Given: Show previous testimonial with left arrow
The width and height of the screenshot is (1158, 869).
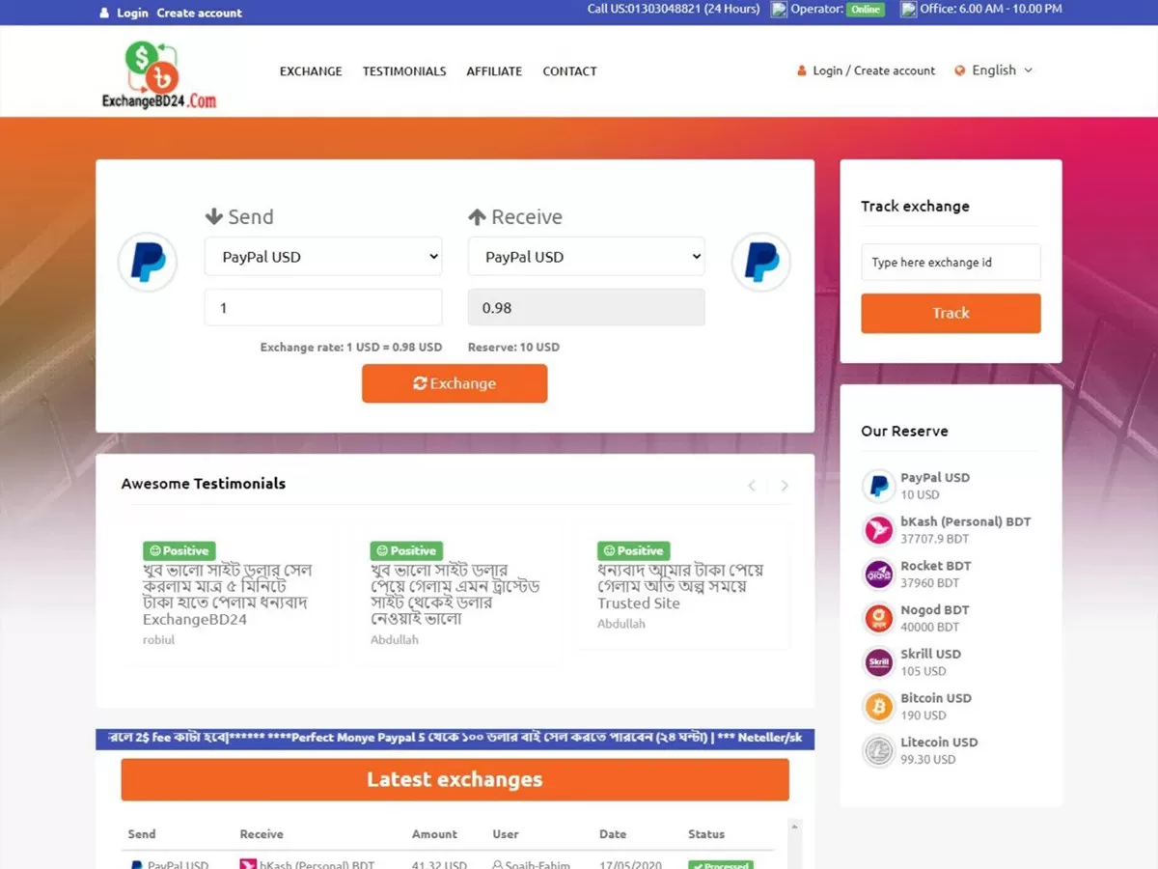Looking at the screenshot, I should (x=752, y=486).
